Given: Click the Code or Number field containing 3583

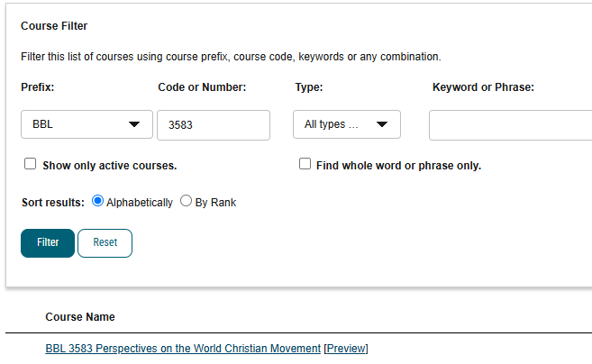Looking at the screenshot, I should pyautogui.click(x=214, y=125).
